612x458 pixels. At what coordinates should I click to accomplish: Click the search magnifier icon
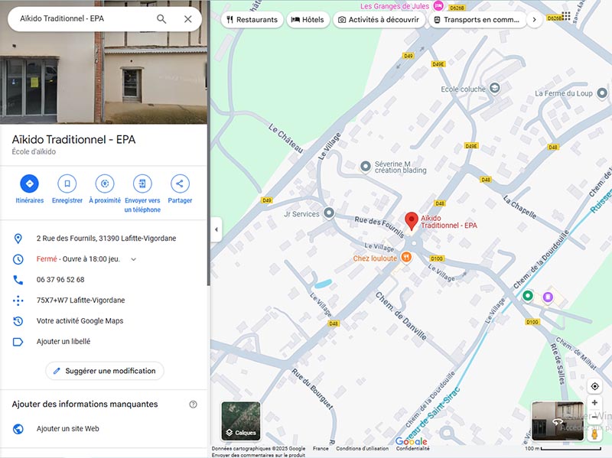point(161,19)
